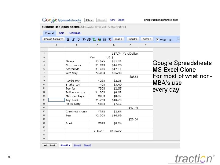Click the 'Police car toy' cell

pyautogui.click(x=77, y=92)
